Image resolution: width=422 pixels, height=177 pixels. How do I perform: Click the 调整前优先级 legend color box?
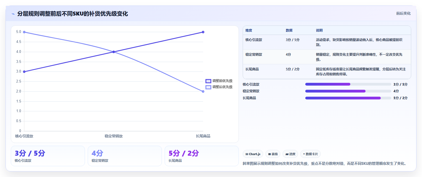click(208, 81)
